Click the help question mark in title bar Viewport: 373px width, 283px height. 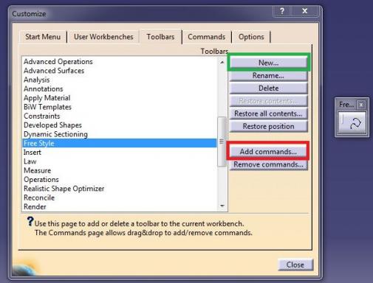[282, 11]
